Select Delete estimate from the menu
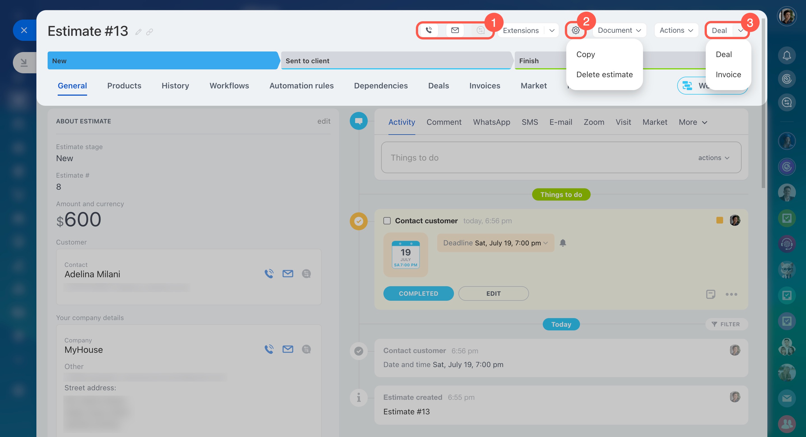Image resolution: width=806 pixels, height=437 pixels. pos(604,74)
